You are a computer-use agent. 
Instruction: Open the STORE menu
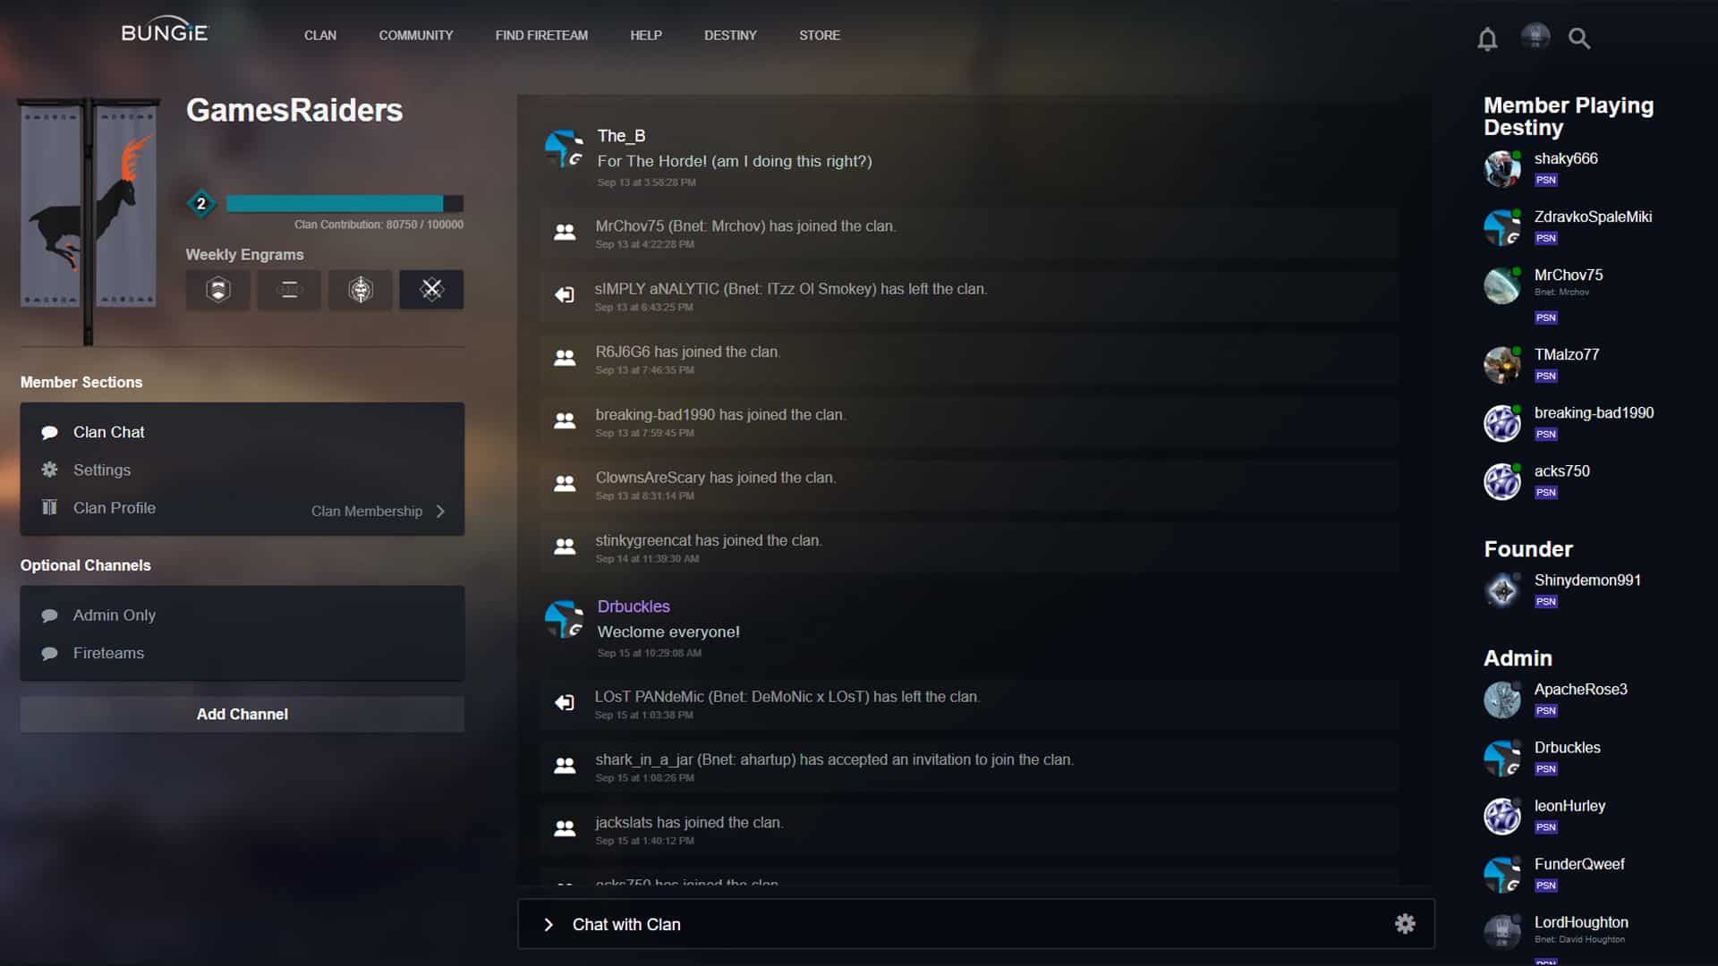tap(820, 36)
